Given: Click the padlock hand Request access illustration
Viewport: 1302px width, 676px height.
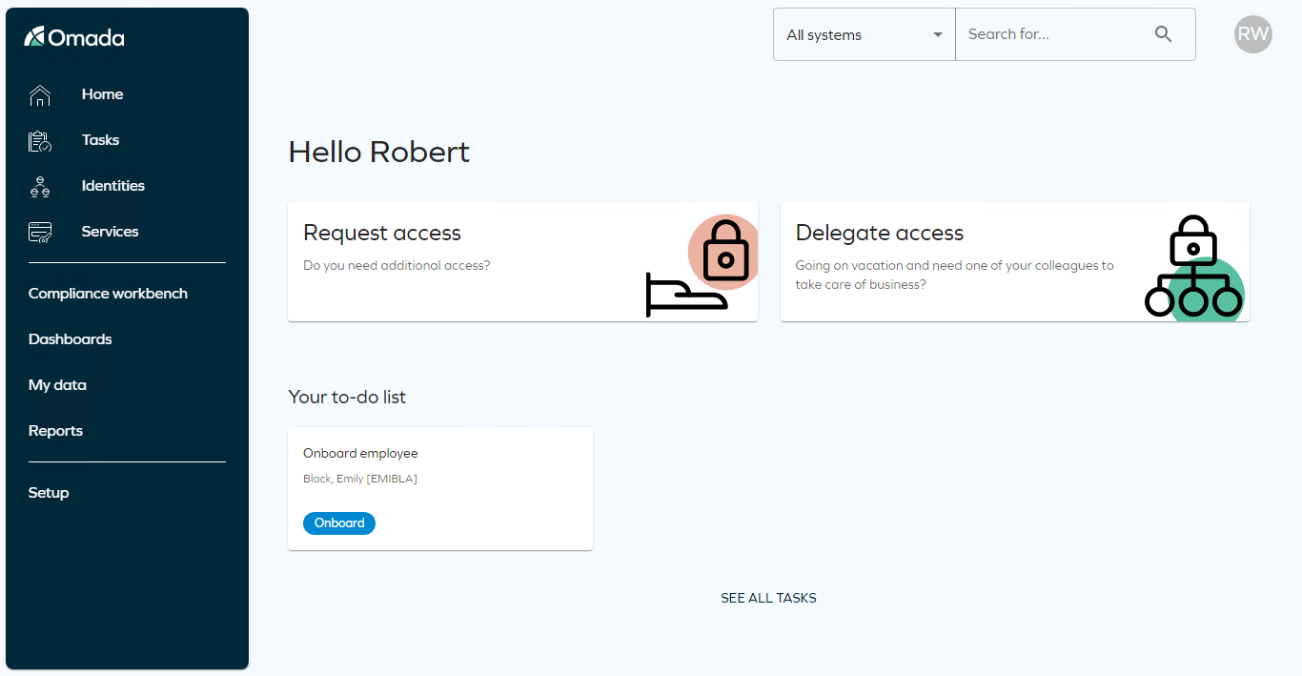Looking at the screenshot, I should tap(702, 265).
